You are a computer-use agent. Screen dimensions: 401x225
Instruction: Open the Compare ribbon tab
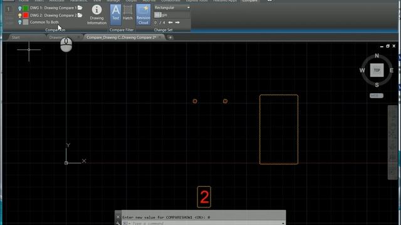(x=249, y=1)
